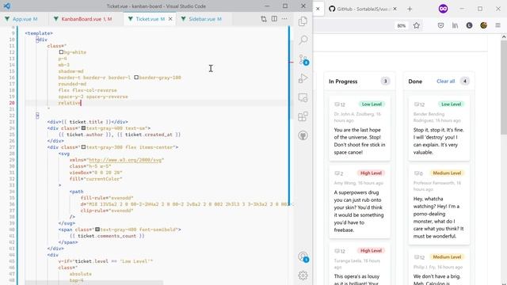The image size is (507, 285).
Task: Click the 80% zoom indicator in Firefox
Action: [402, 25]
